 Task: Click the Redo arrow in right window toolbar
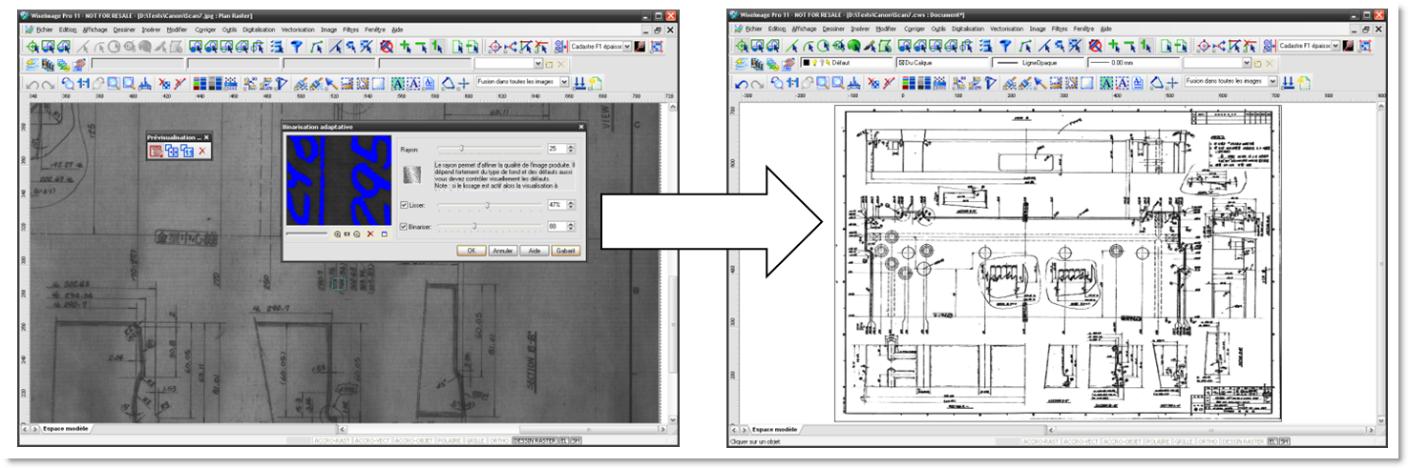point(757,84)
